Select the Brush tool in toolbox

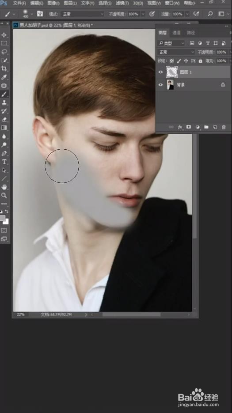[4, 94]
